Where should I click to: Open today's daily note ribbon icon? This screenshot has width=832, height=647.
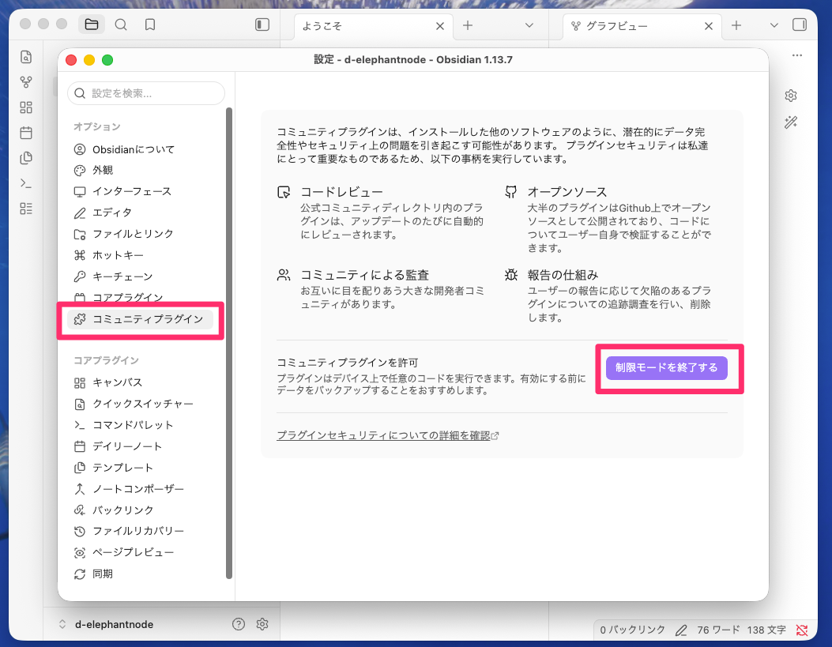26,133
